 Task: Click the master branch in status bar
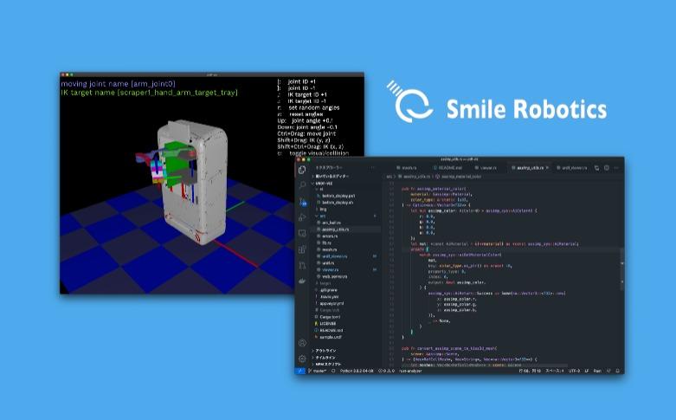point(318,371)
